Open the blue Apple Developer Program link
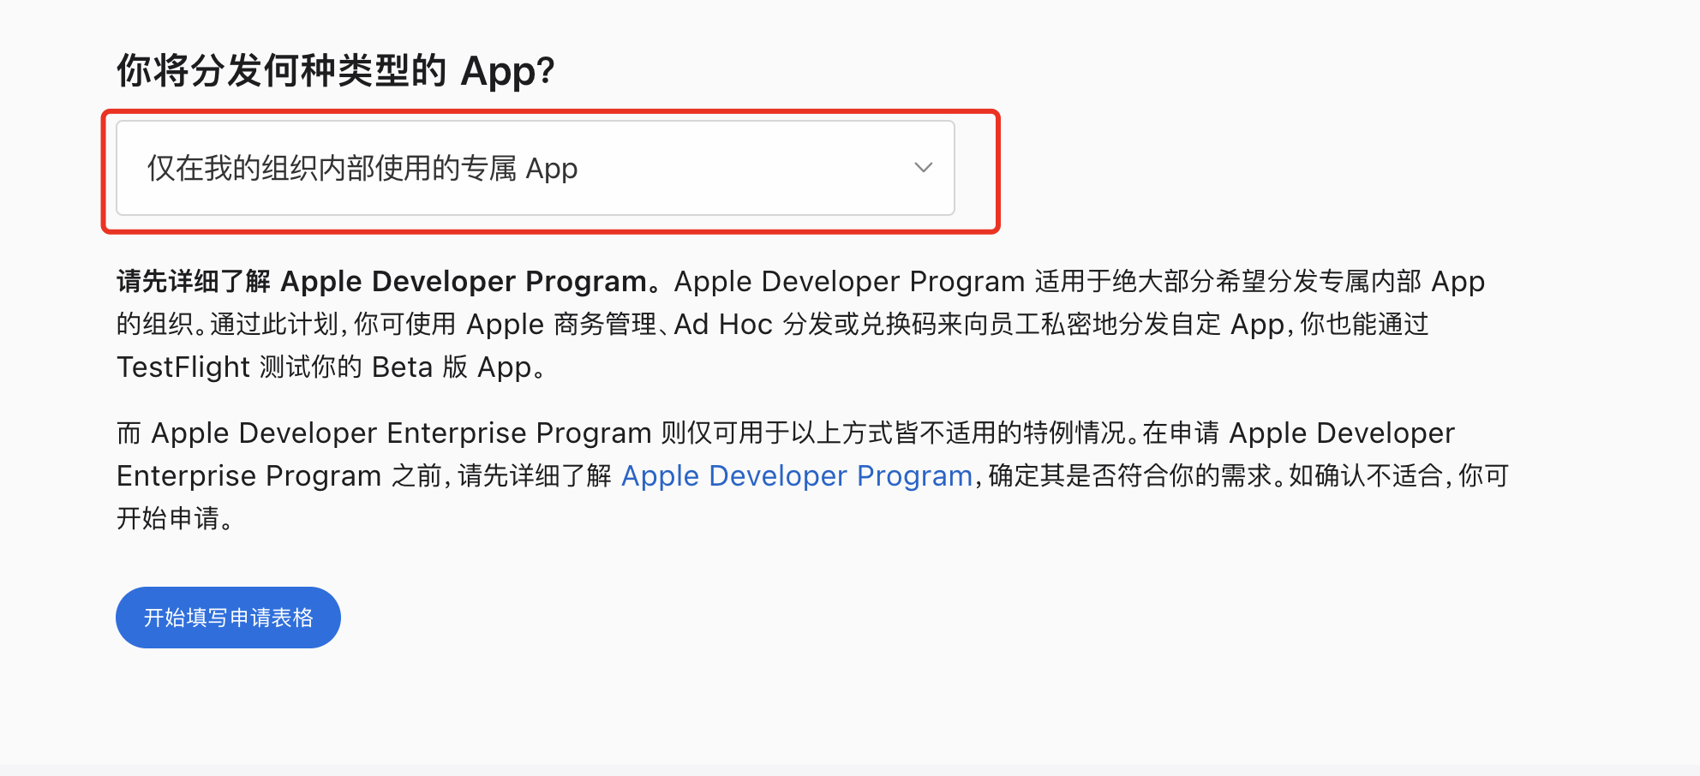Image resolution: width=1700 pixels, height=776 pixels. [x=797, y=475]
